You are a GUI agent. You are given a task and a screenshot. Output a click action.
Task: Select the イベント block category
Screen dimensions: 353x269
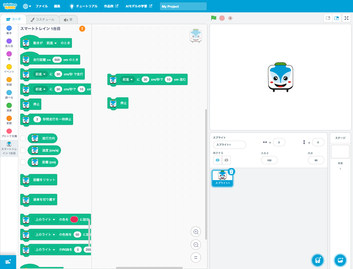point(9,69)
